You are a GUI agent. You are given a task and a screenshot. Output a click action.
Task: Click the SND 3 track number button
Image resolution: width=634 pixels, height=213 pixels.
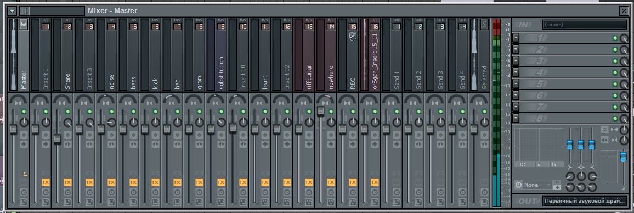point(440,27)
